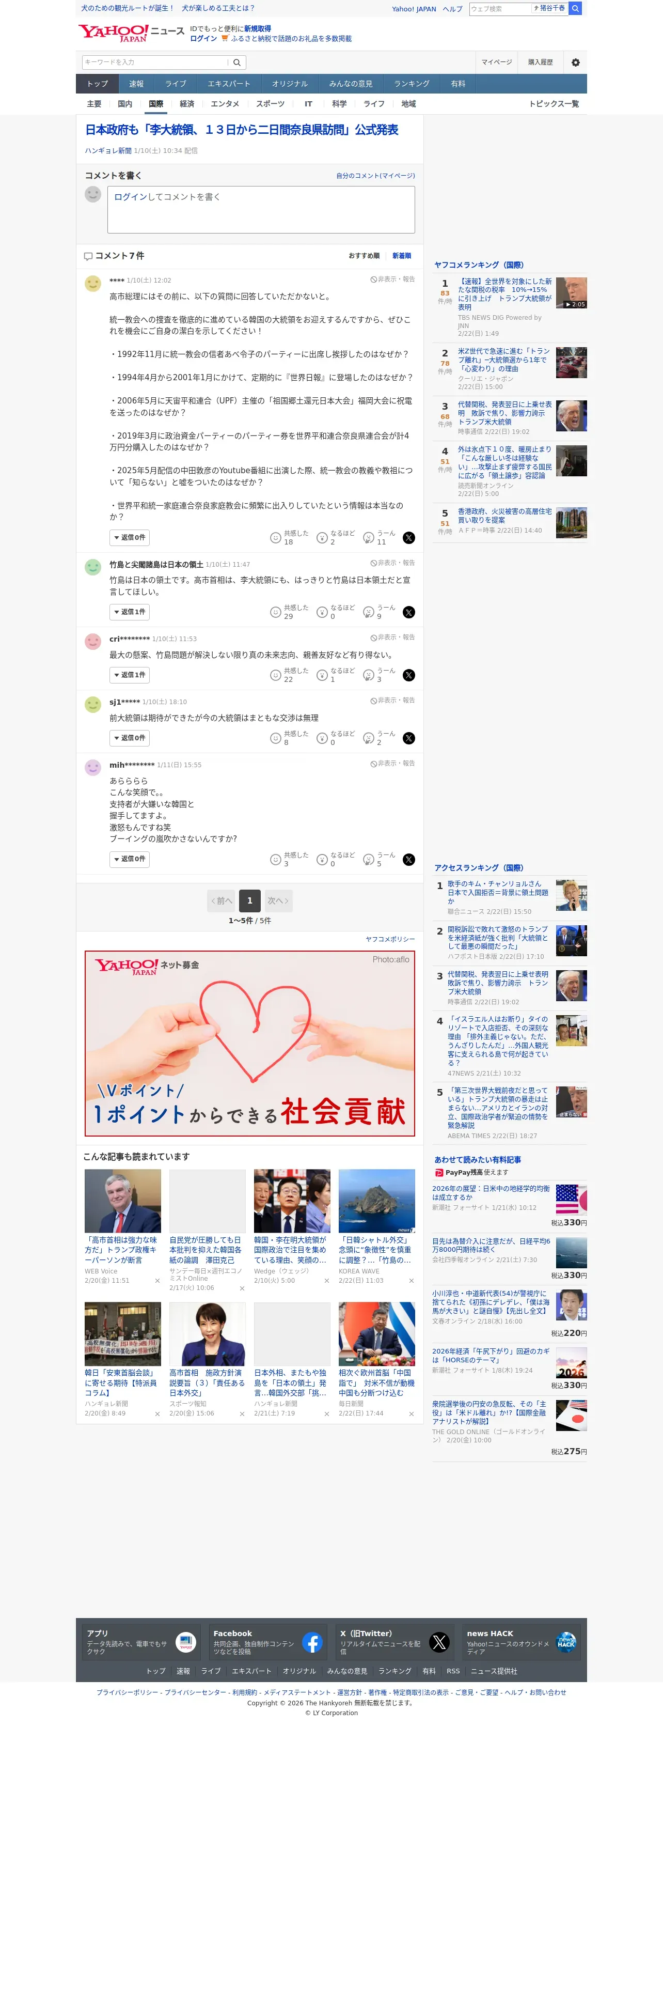Image resolution: width=663 pixels, height=1990 pixels.
Task: Click the ウェブ検索 input field
Action: (x=500, y=8)
